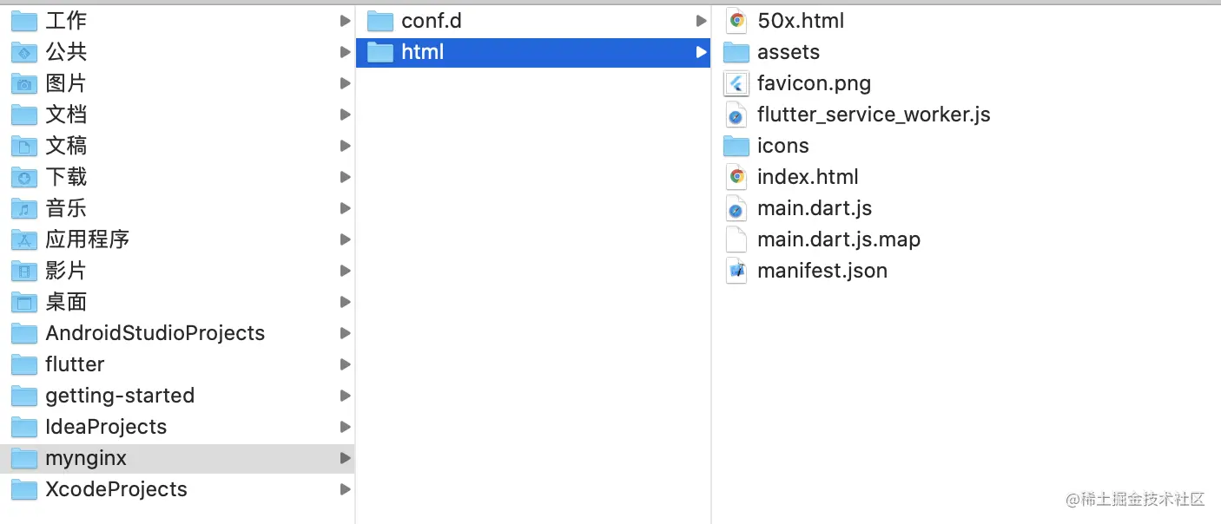Select the index.html Chrome file icon

point(737,176)
